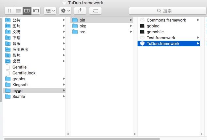The image size is (207, 140).
Task: Click the Test.framework icon
Action: (142, 38)
